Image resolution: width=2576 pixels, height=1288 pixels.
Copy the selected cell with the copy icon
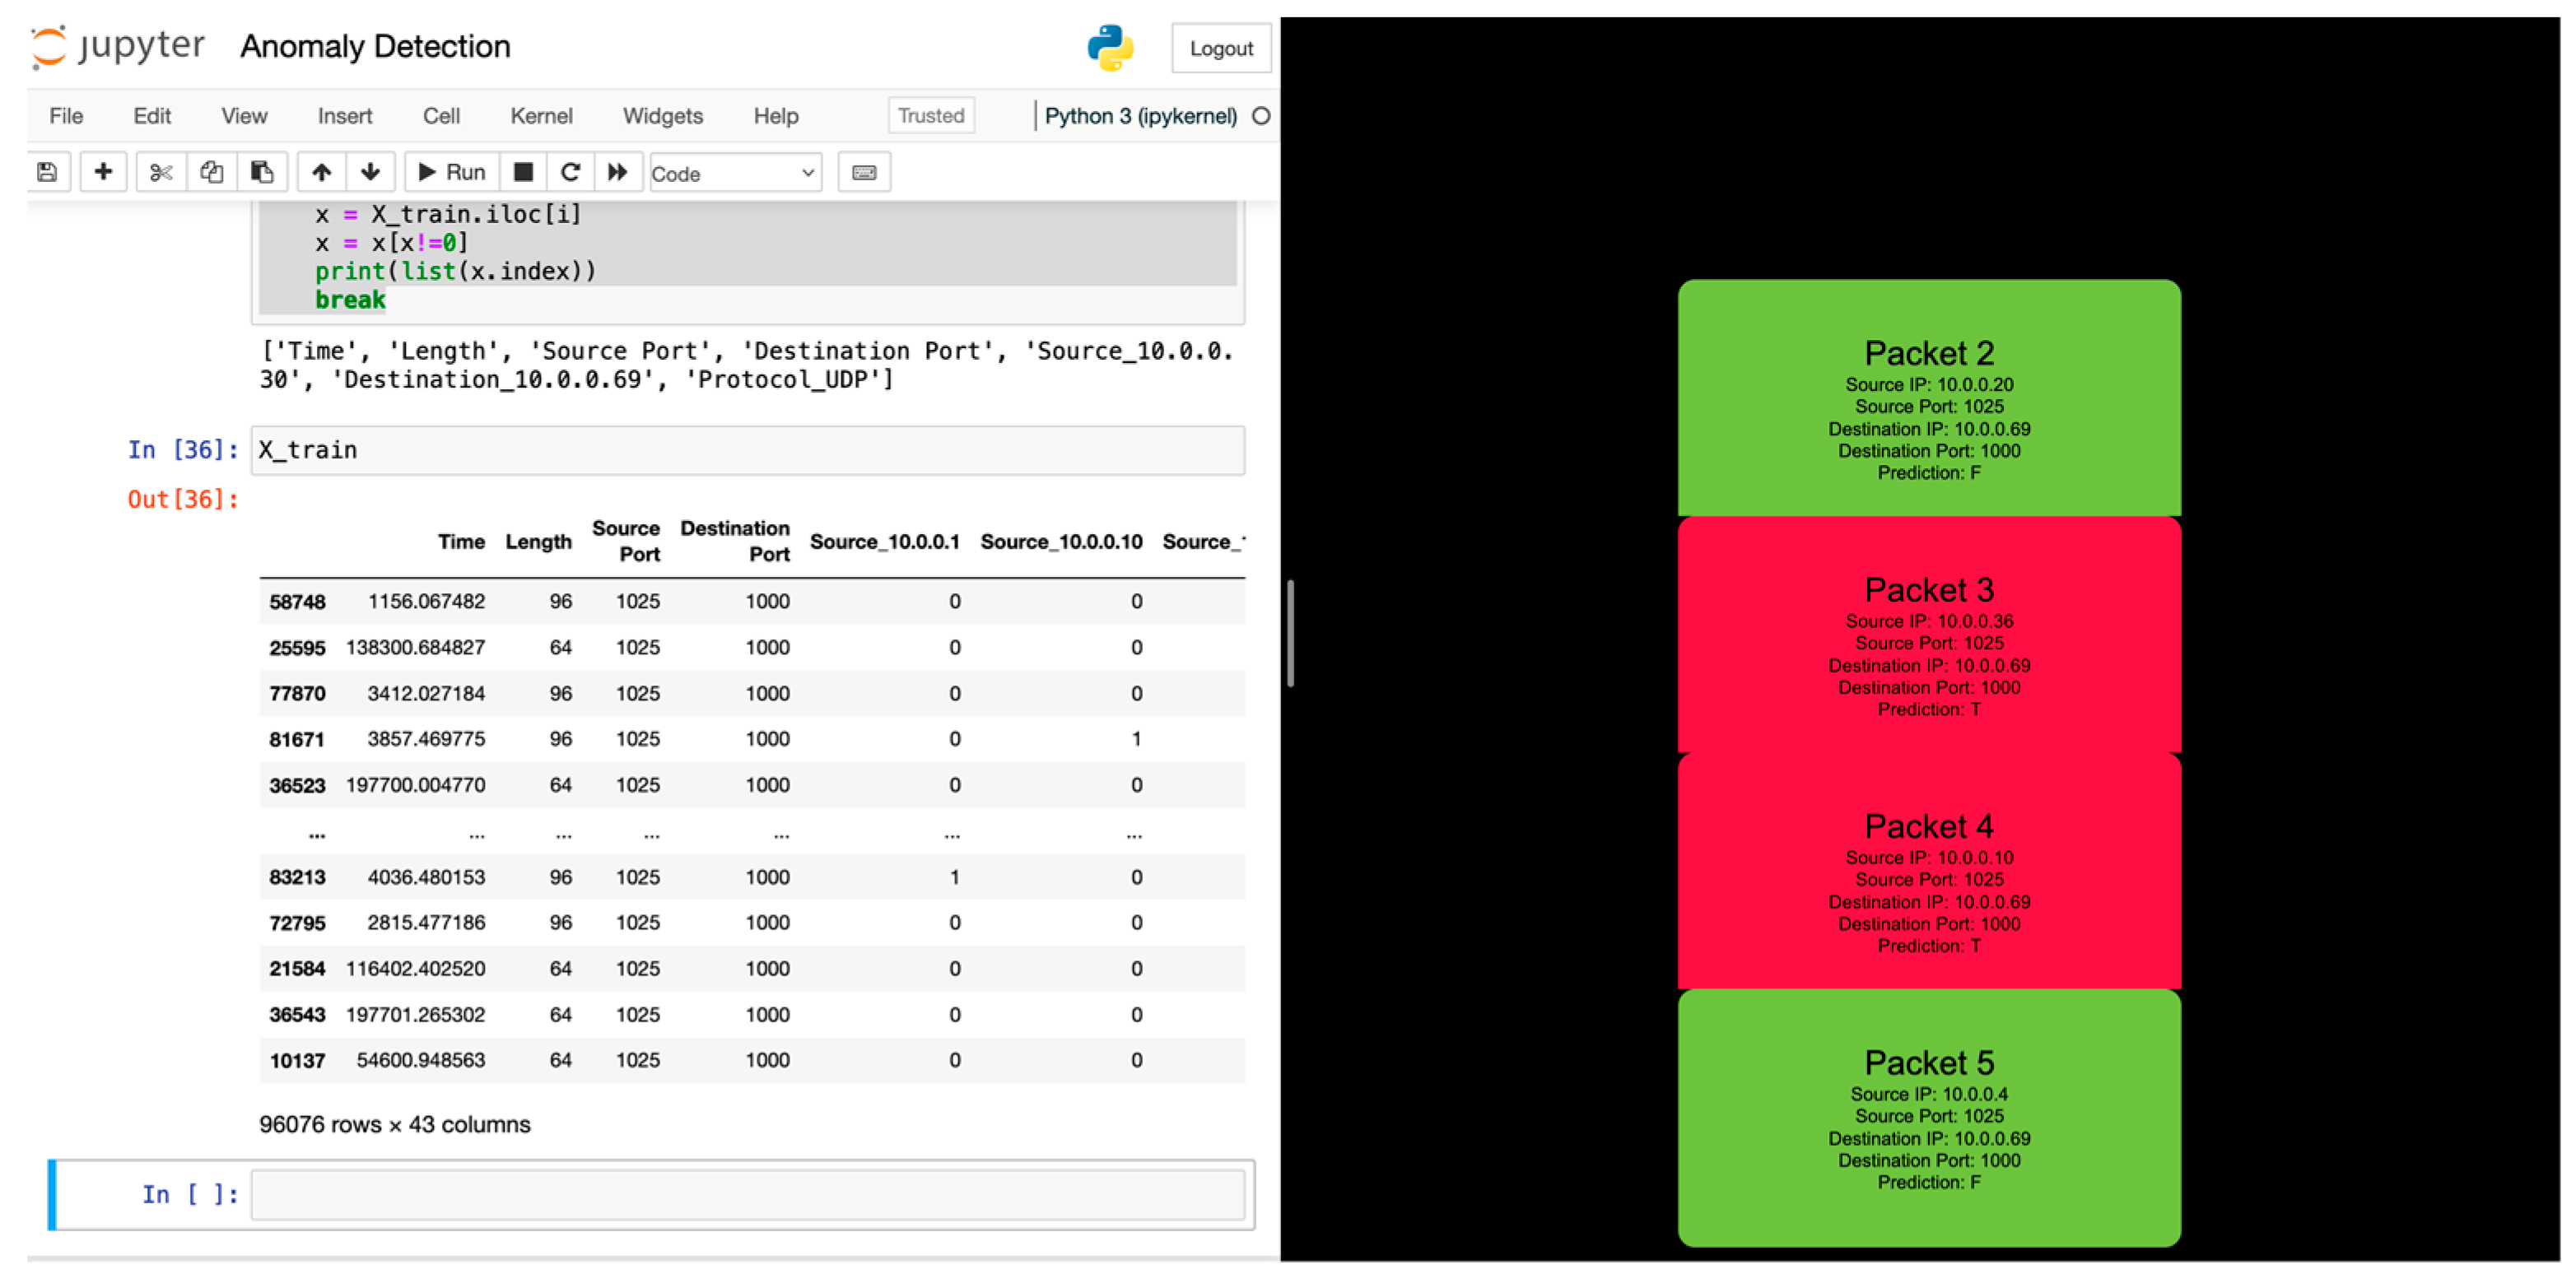click(211, 172)
